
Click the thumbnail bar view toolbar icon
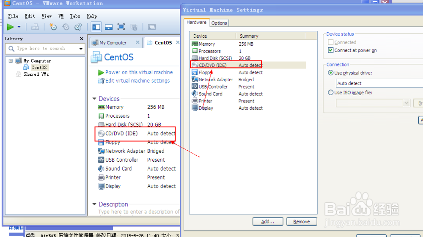109,27
